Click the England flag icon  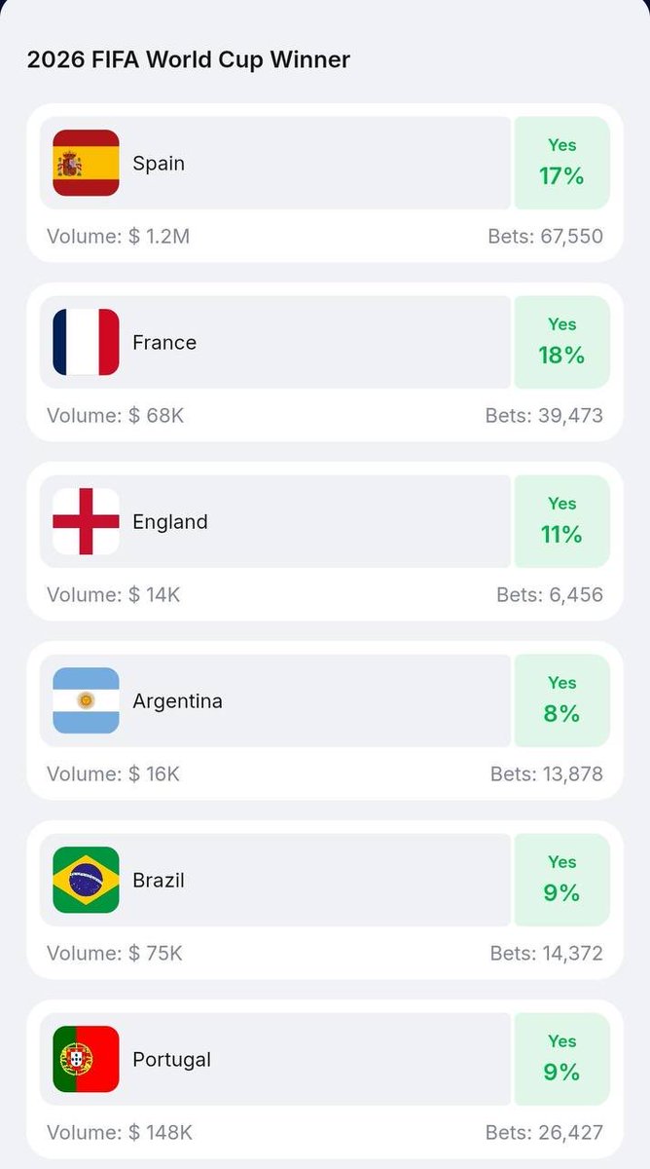86,521
